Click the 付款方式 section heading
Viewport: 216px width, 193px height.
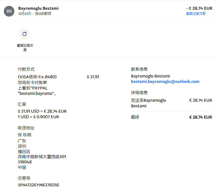26,69
